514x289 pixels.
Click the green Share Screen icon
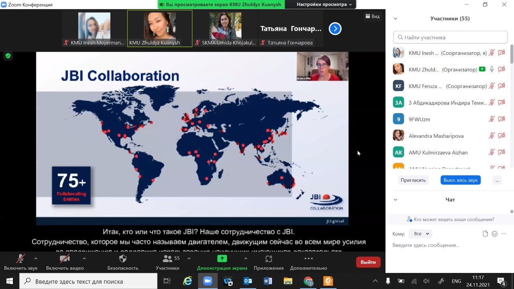[222, 259]
